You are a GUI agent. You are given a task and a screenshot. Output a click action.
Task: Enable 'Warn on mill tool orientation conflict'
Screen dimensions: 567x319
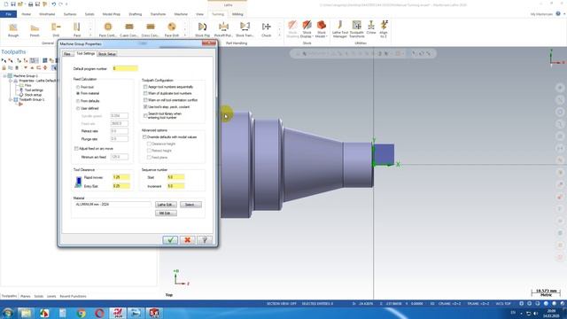click(x=145, y=100)
